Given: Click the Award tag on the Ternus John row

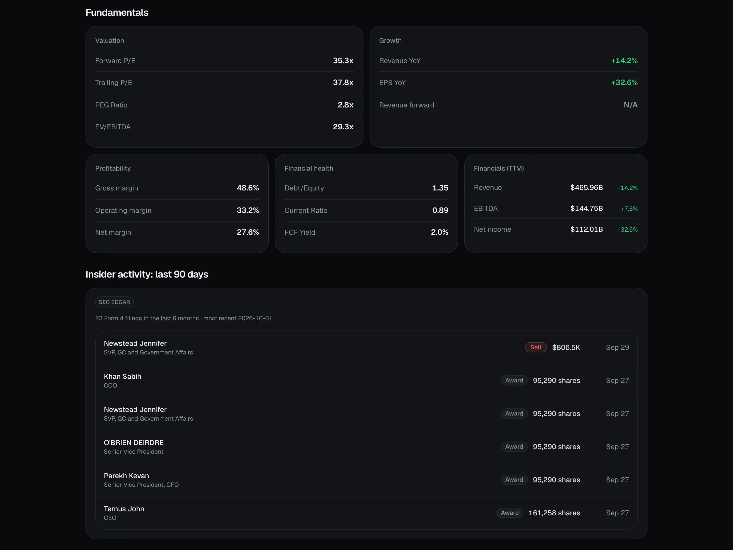Looking at the screenshot, I should [510, 513].
